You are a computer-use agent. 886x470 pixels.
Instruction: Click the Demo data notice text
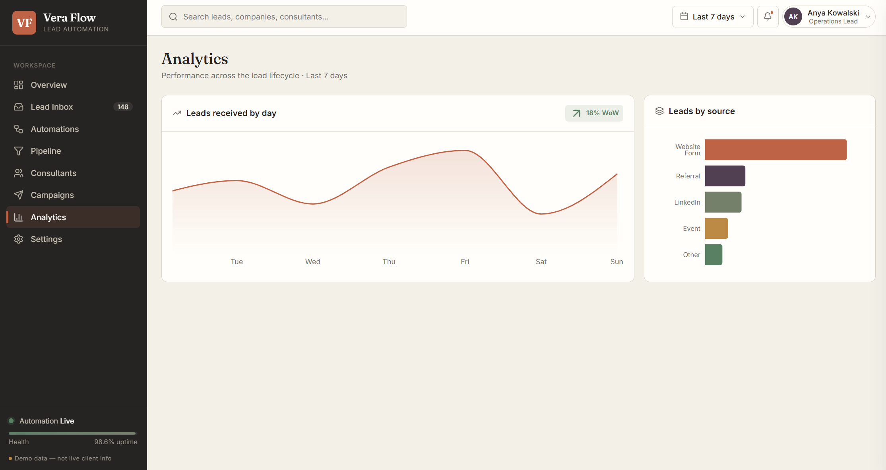coord(63,458)
